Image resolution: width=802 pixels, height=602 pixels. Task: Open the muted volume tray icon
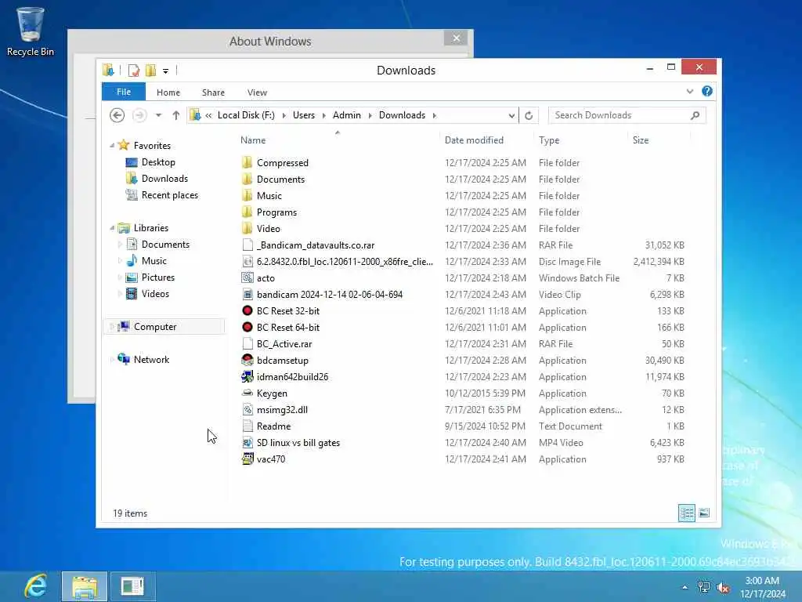pos(723,588)
